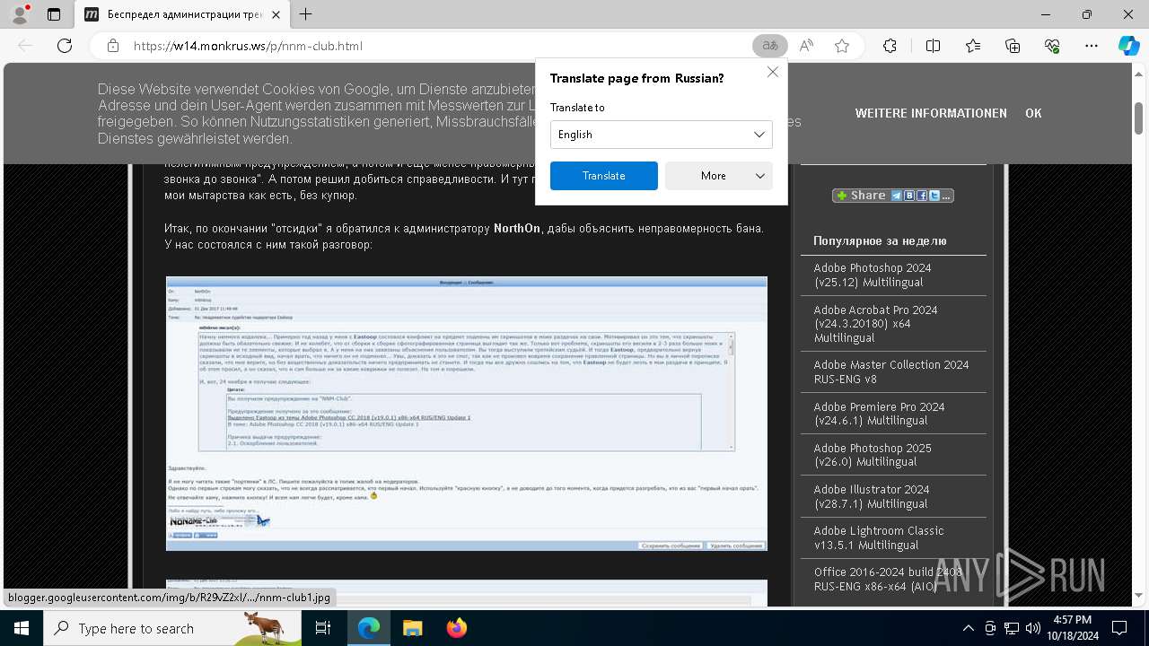Click the NorthOn conversation screenshot thumbnail

467,414
